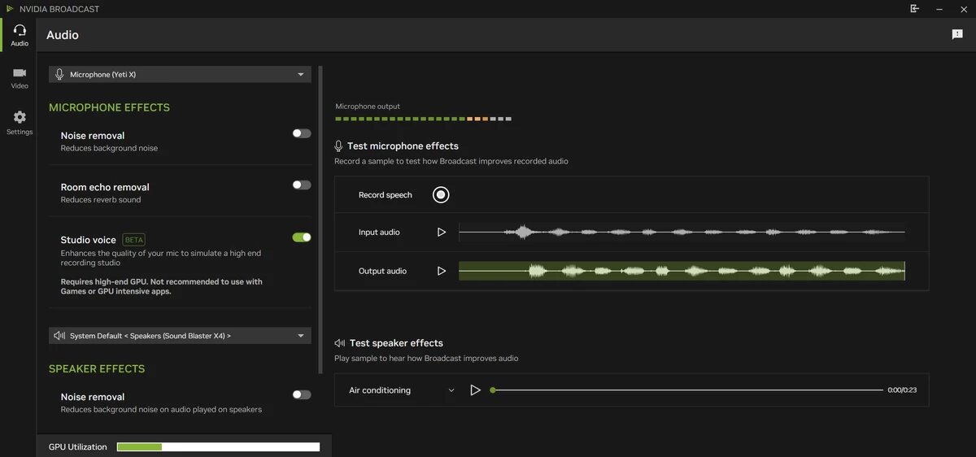The image size is (976, 457).
Task: Open the Air conditioning sample dropdown
Action: click(402, 390)
